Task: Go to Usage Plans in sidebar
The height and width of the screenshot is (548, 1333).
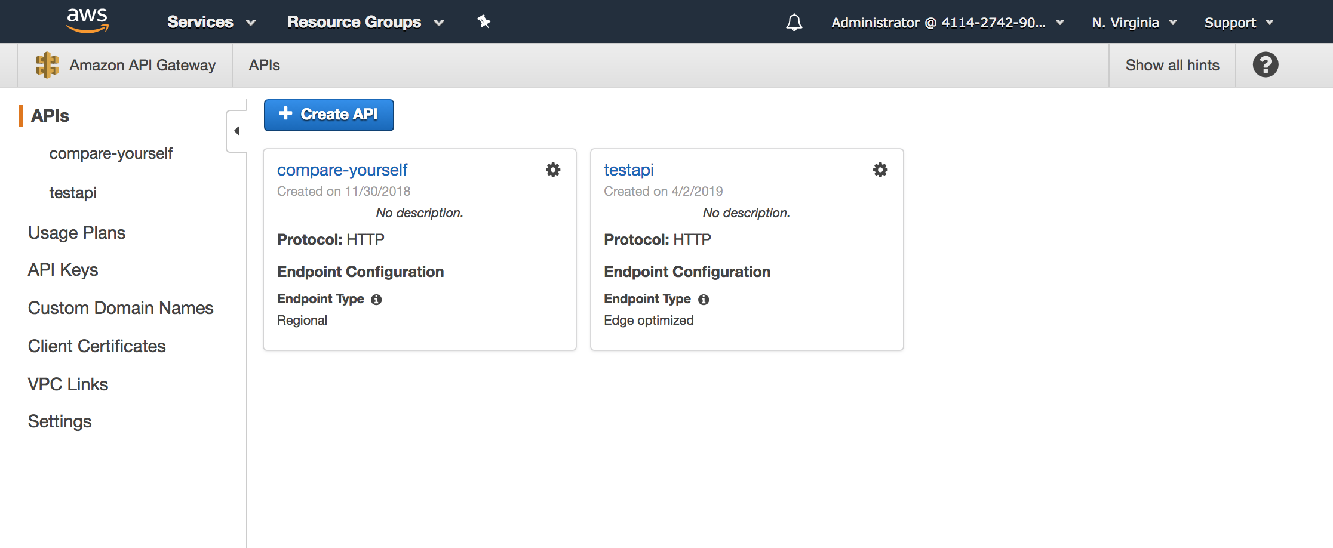Action: (76, 233)
